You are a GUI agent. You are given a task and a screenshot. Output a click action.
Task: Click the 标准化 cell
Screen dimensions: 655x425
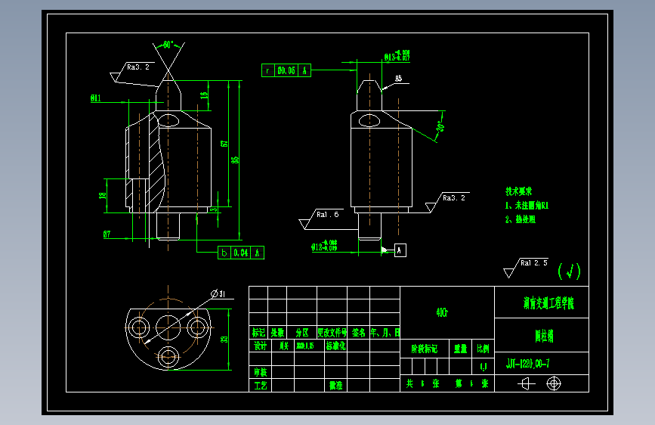pos(336,346)
